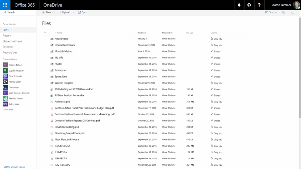This screenshot has width=301, height=169.
Task: Open the help question mark
Action: click(259, 5)
